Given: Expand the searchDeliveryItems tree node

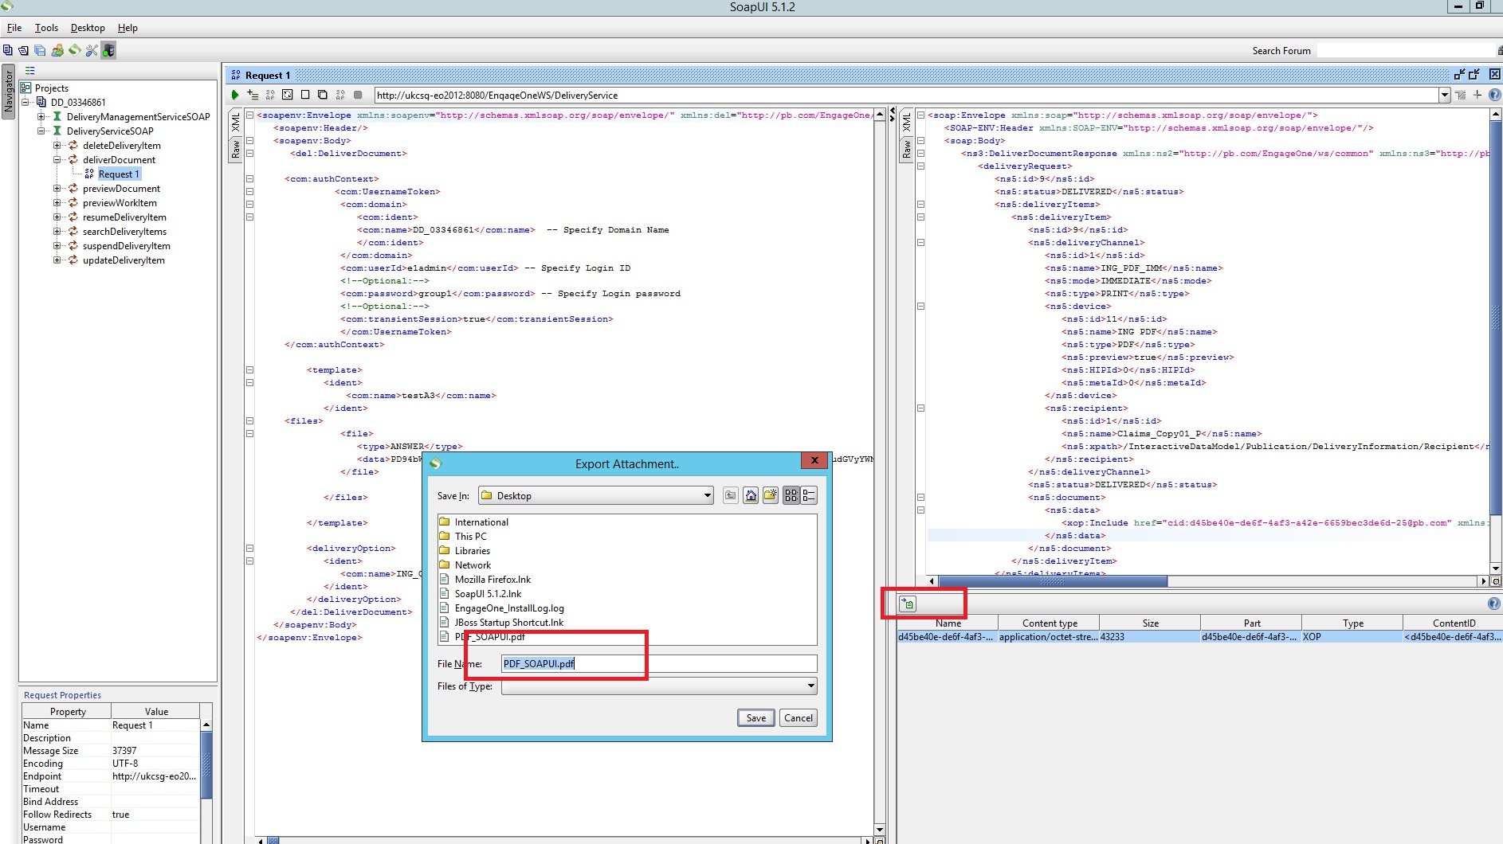Looking at the screenshot, I should point(57,232).
